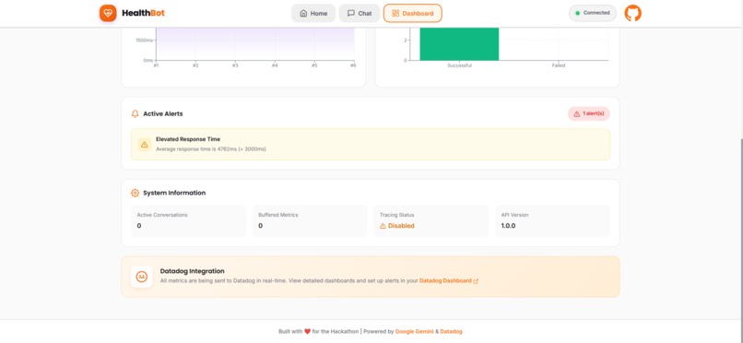This screenshot has width=743, height=343.
Task: Click the warning triangle in Elevated Response Time alert
Action: (145, 145)
